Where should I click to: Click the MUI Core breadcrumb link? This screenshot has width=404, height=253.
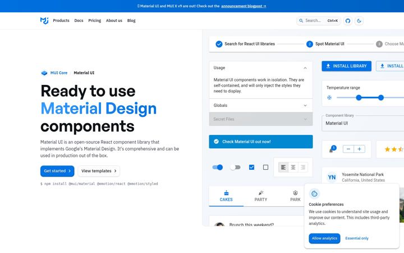click(x=59, y=73)
